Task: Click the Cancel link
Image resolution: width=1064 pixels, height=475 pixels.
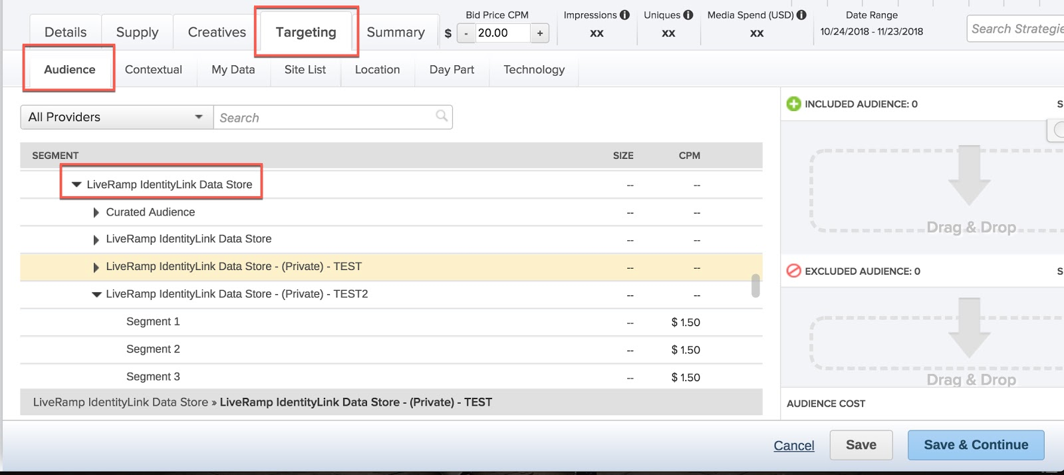Action: (x=794, y=446)
